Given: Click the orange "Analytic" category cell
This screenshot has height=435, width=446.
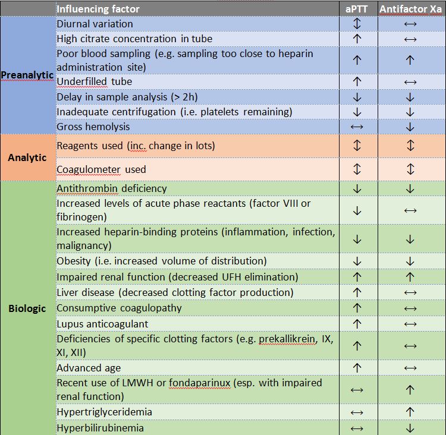Looking at the screenshot, I should click(x=27, y=157).
